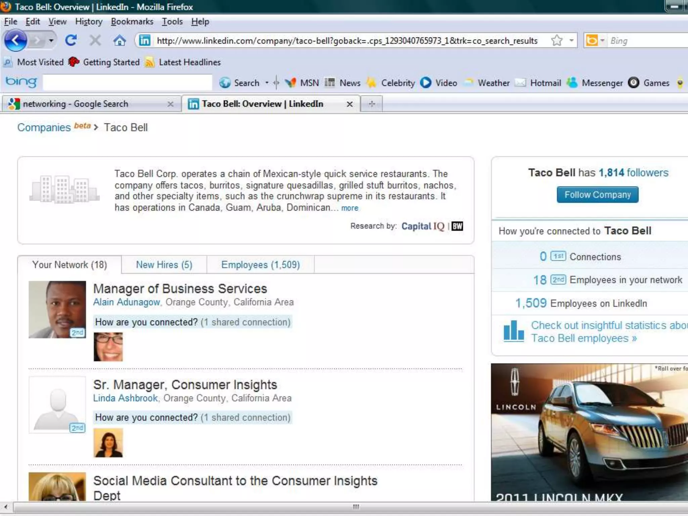Click inside the Bing toolbar search field
The height and width of the screenshot is (516, 688).
[128, 83]
